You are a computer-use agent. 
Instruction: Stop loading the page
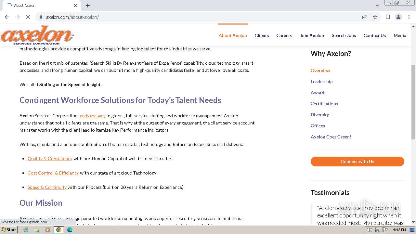point(28,17)
